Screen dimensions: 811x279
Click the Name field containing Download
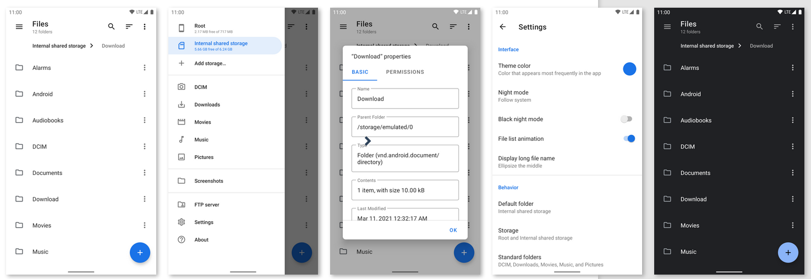[405, 99]
